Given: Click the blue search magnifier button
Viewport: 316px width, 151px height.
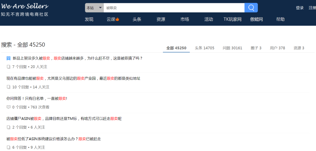Looking at the screenshot, I should pos(251,8).
